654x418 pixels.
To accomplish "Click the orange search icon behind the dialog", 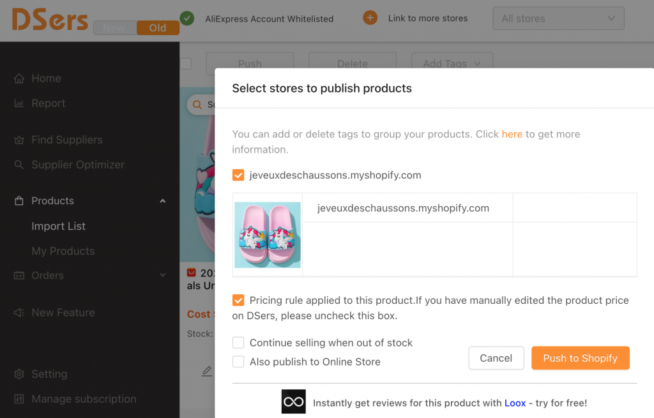I will pyautogui.click(x=197, y=105).
